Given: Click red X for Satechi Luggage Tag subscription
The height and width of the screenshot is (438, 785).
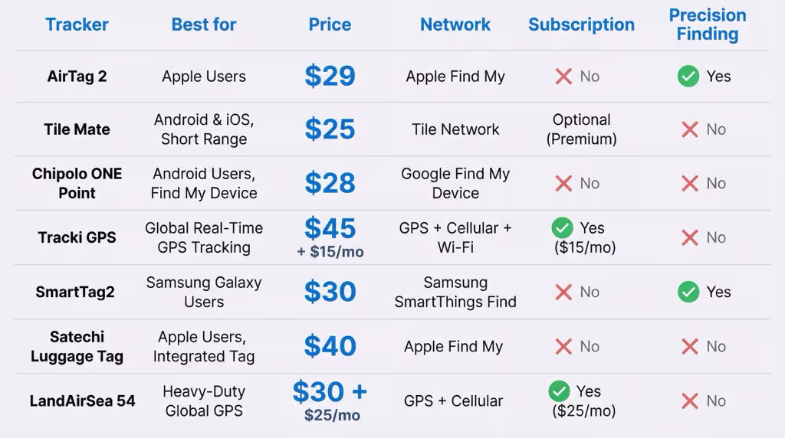Looking at the screenshot, I should click(563, 347).
